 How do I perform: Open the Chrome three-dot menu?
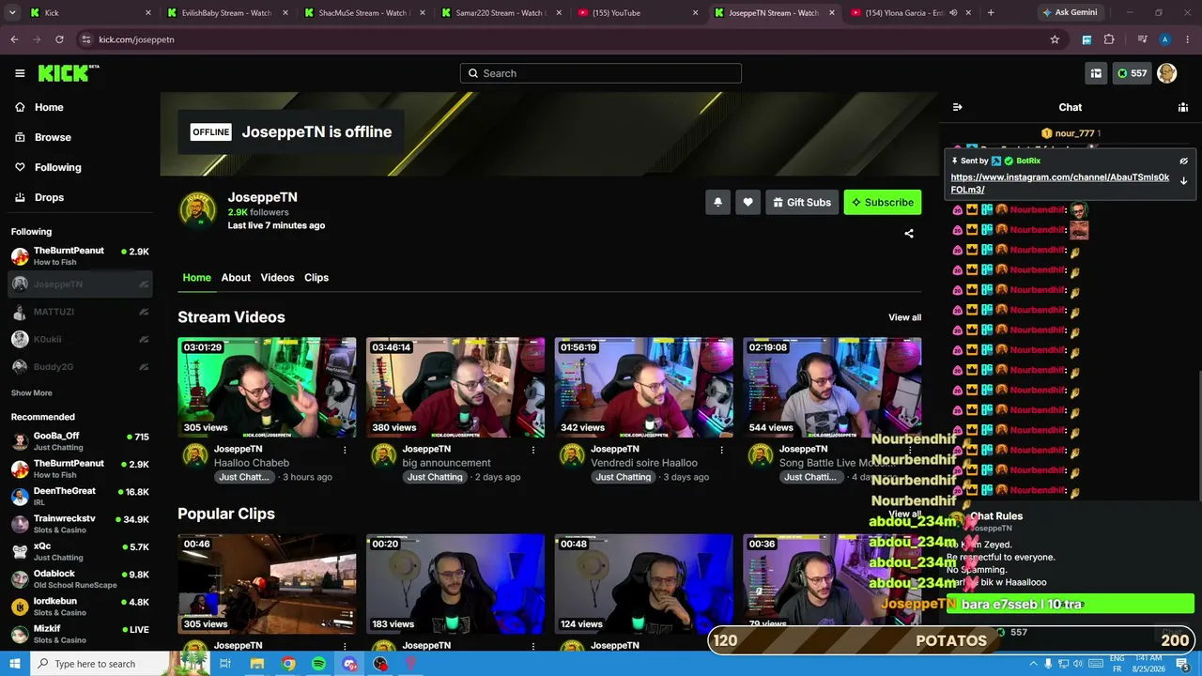pyautogui.click(x=1187, y=39)
